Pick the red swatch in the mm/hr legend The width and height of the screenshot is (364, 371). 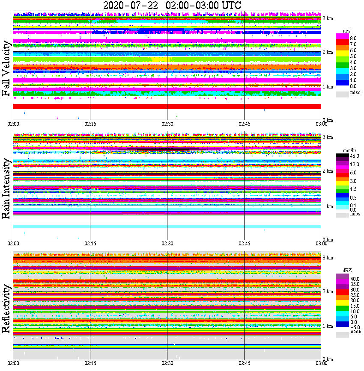[x=342, y=175]
